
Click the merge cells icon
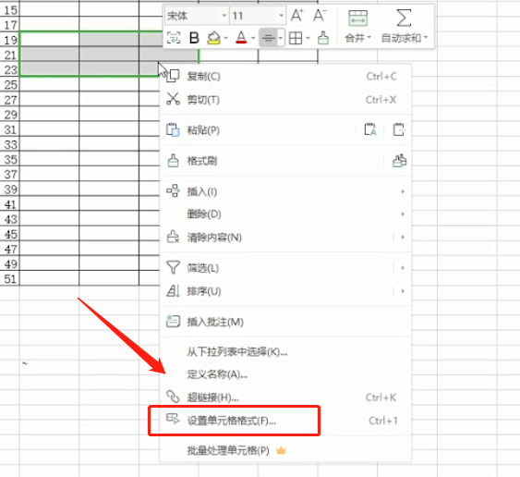(357, 18)
